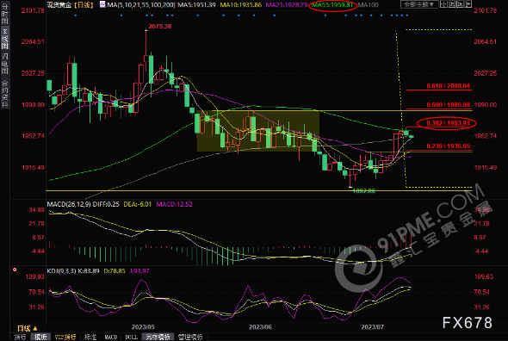Click the small MA indicator icon before MA(5,10,21...)

coord(102,4)
